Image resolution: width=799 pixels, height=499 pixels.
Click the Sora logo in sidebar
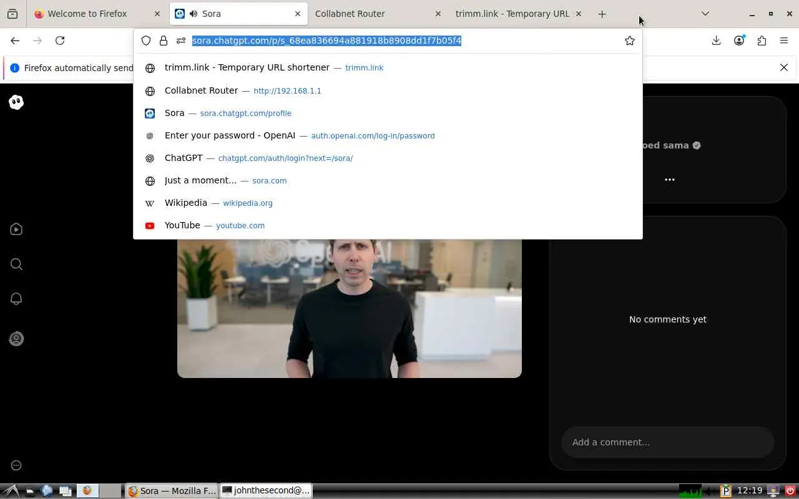(x=16, y=102)
